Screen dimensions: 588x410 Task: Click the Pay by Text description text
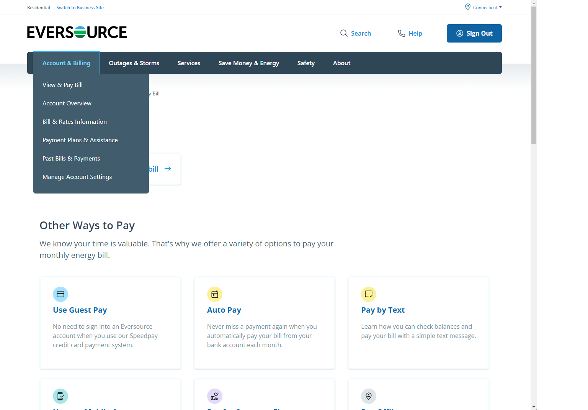tap(418, 331)
